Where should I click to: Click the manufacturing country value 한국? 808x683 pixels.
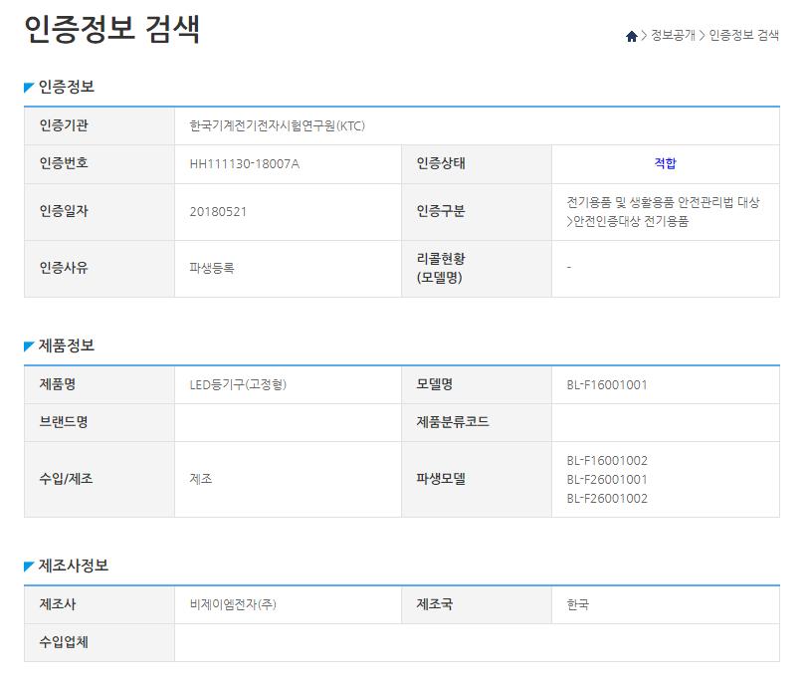pyautogui.click(x=577, y=604)
